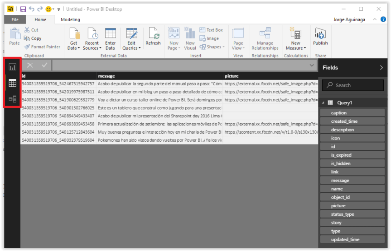Click the Undo arrow in quick access toolbar
391x251 pixels.
click(x=32, y=9)
